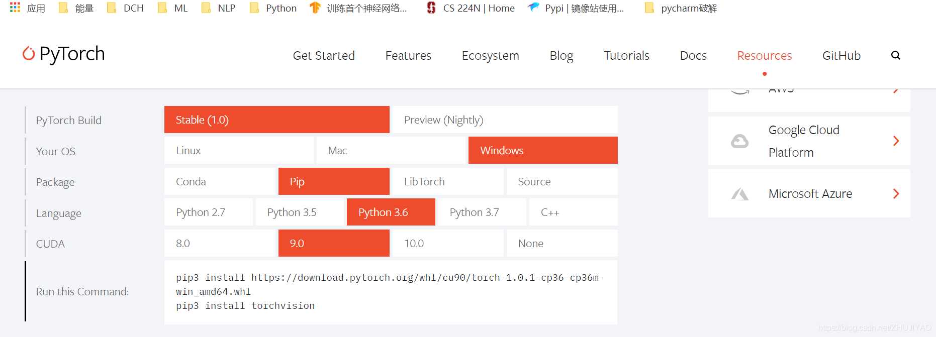The width and height of the screenshot is (936, 337).
Task: Click the PyTorch flame logo
Action: 29,54
